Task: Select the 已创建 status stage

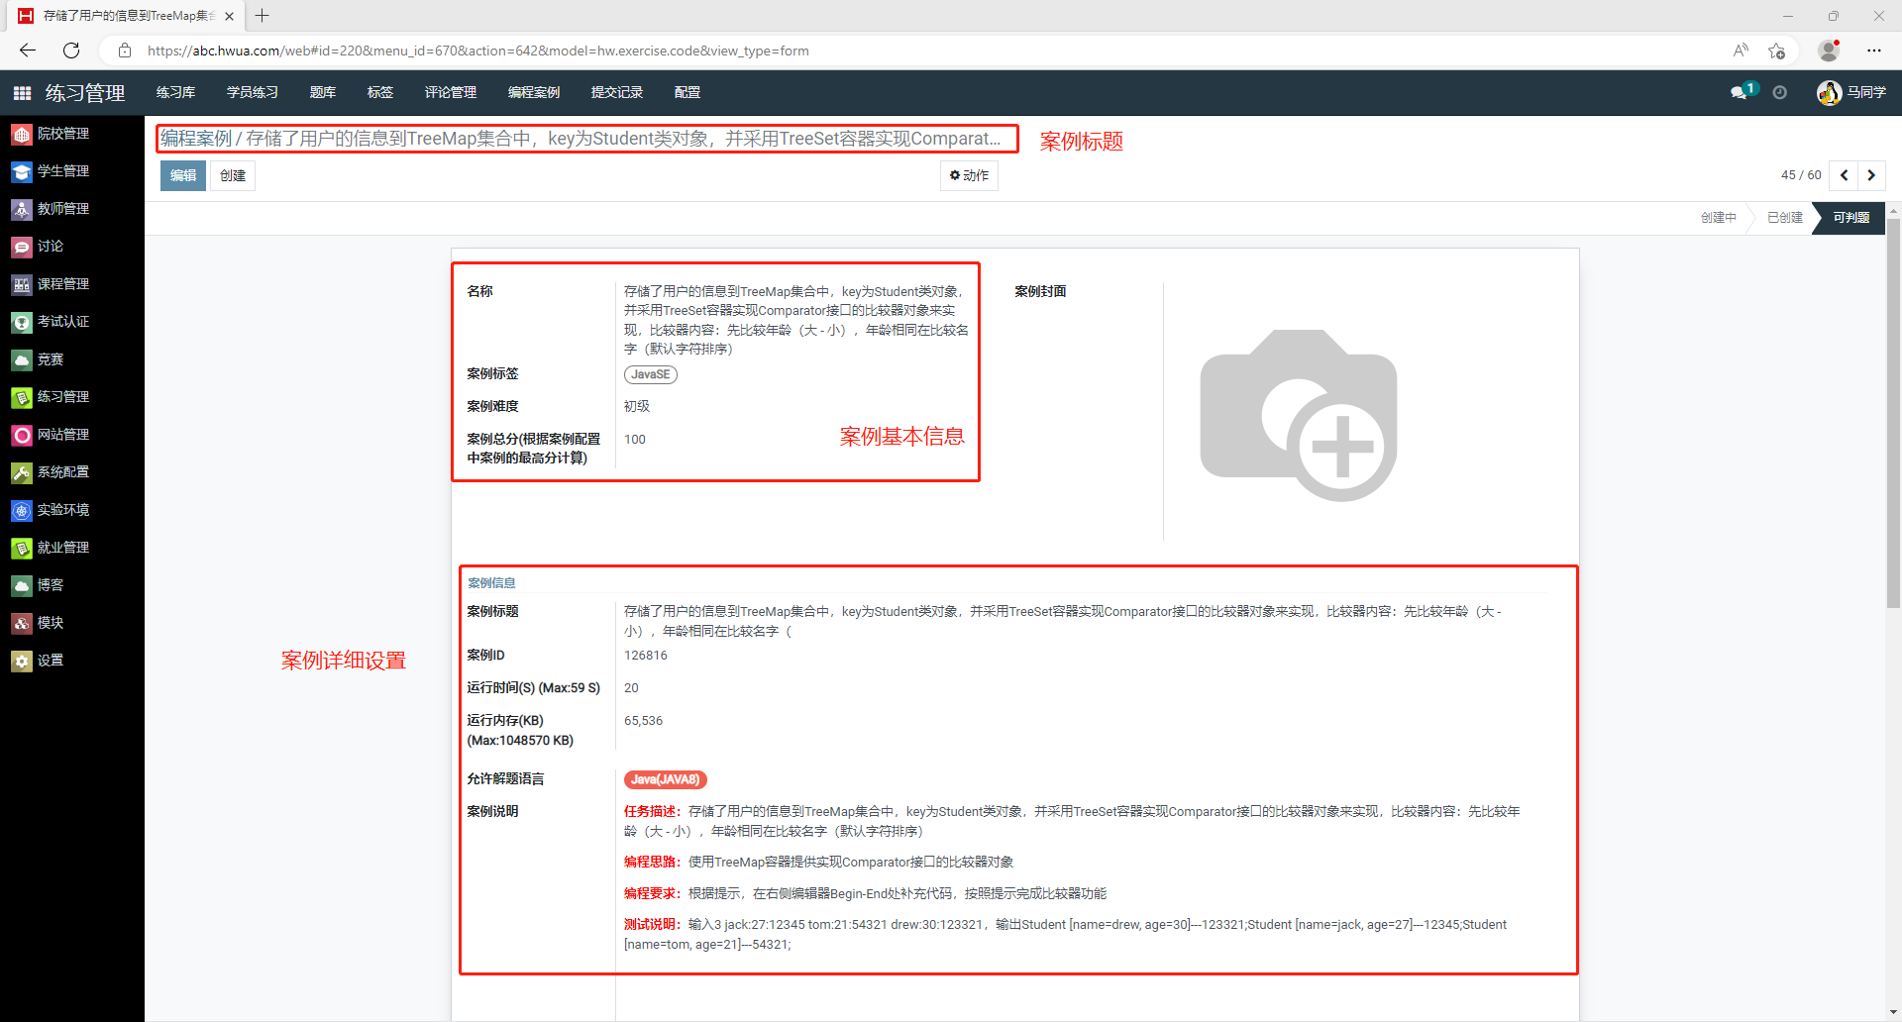Action: coord(1785,218)
